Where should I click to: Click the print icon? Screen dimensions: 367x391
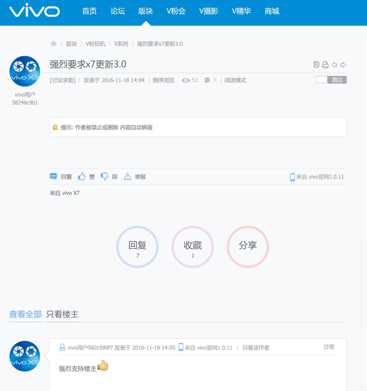click(x=325, y=65)
